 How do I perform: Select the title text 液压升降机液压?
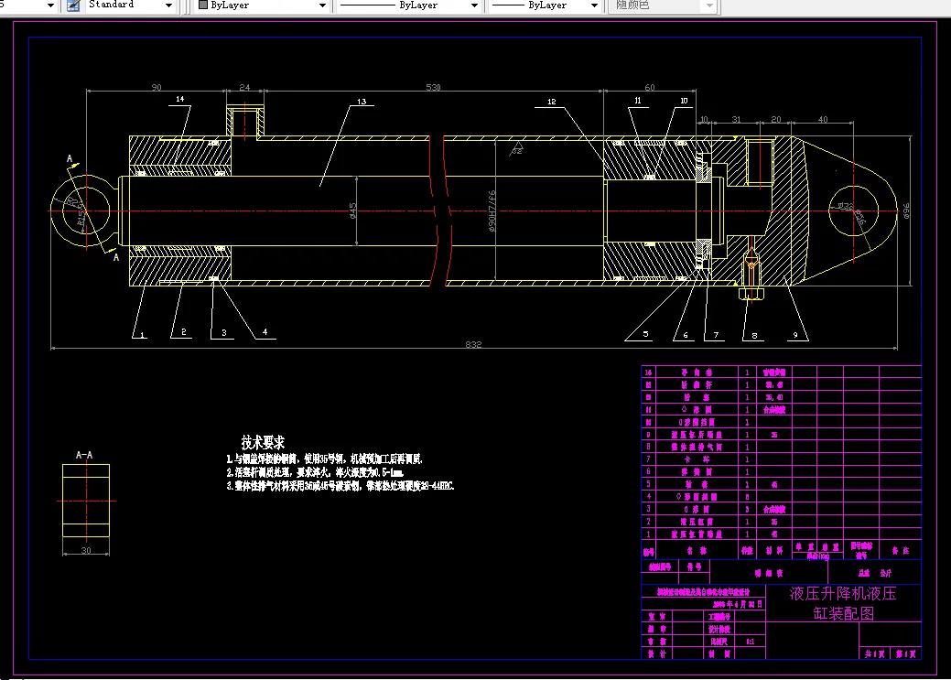click(843, 593)
